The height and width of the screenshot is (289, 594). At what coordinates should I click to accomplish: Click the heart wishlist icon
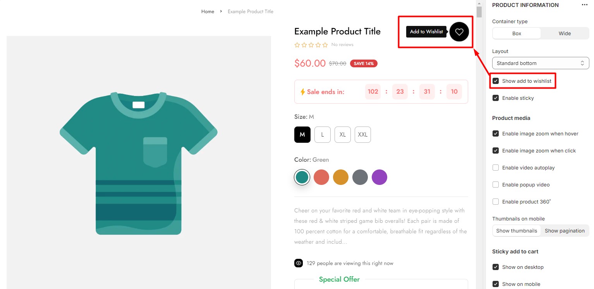tap(459, 32)
